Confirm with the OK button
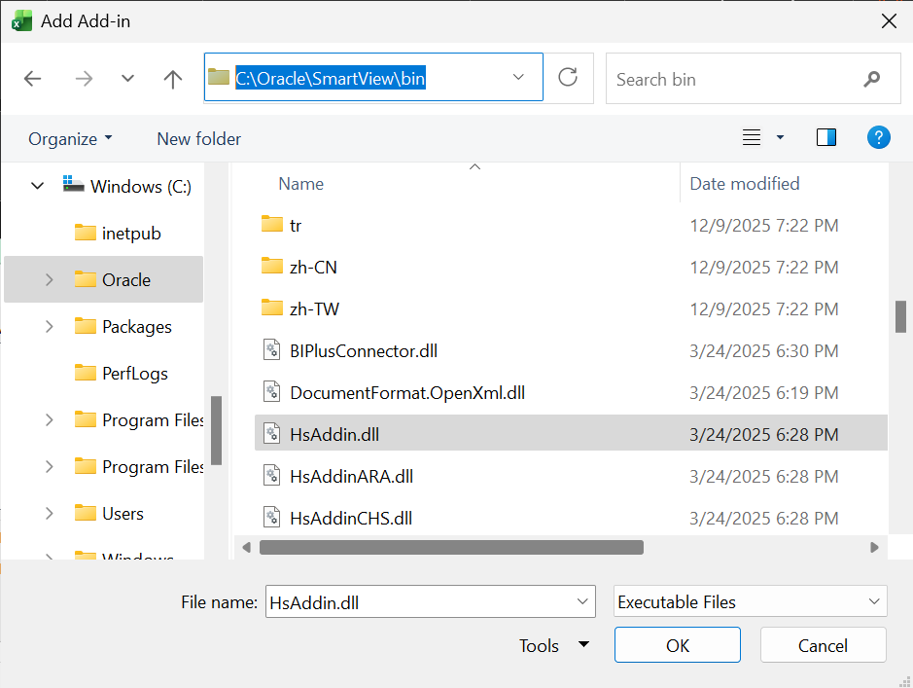Image resolution: width=913 pixels, height=688 pixels. pos(677,645)
